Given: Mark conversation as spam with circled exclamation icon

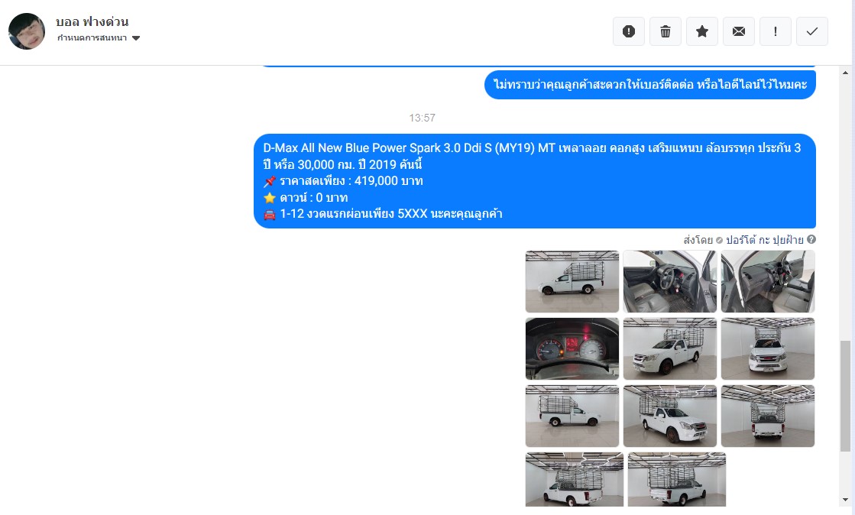Looking at the screenshot, I should pos(629,31).
